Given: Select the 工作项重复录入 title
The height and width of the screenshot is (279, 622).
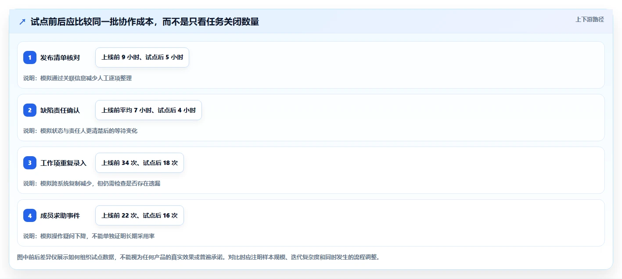Looking at the screenshot, I should (63, 163).
